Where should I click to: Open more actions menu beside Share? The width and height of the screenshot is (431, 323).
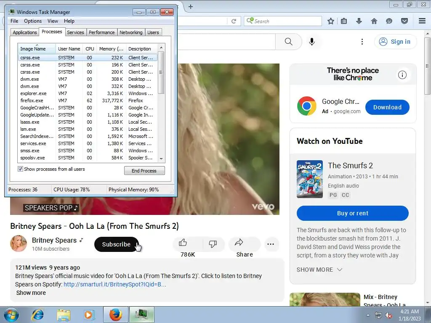tap(271, 244)
